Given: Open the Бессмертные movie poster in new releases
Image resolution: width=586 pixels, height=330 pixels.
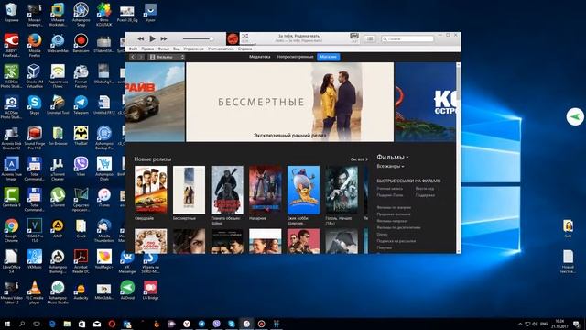Looking at the screenshot, I should 189,190.
